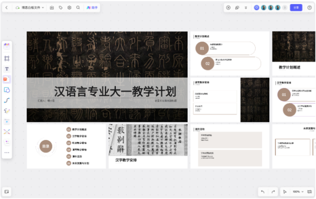This screenshot has width=316, height=199.
Task: Show more tools via three dots
Action: [x=7, y=153]
